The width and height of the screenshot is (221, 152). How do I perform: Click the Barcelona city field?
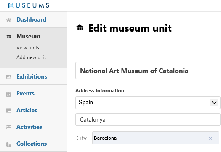(x=156, y=138)
